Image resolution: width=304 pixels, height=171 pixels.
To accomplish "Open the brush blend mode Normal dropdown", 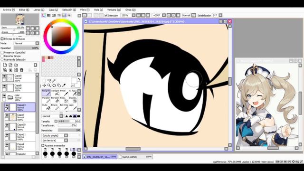I will (52, 116).
